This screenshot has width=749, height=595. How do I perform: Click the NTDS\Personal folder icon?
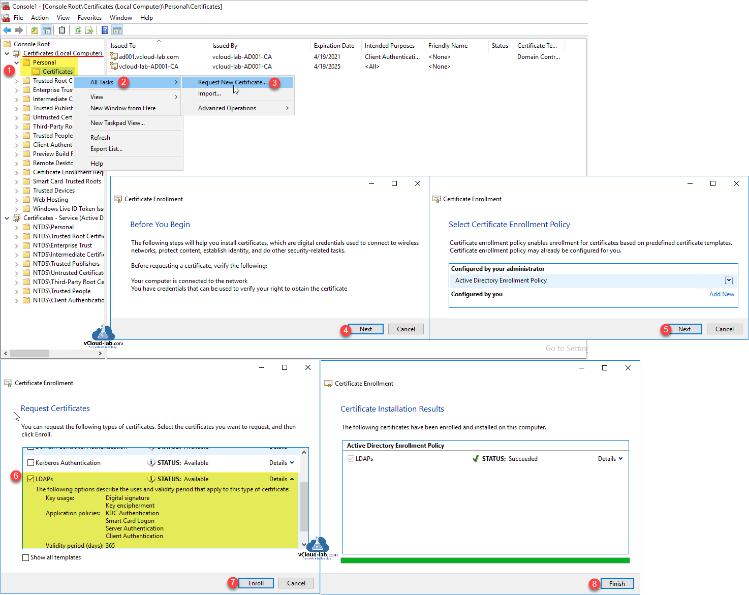26,227
